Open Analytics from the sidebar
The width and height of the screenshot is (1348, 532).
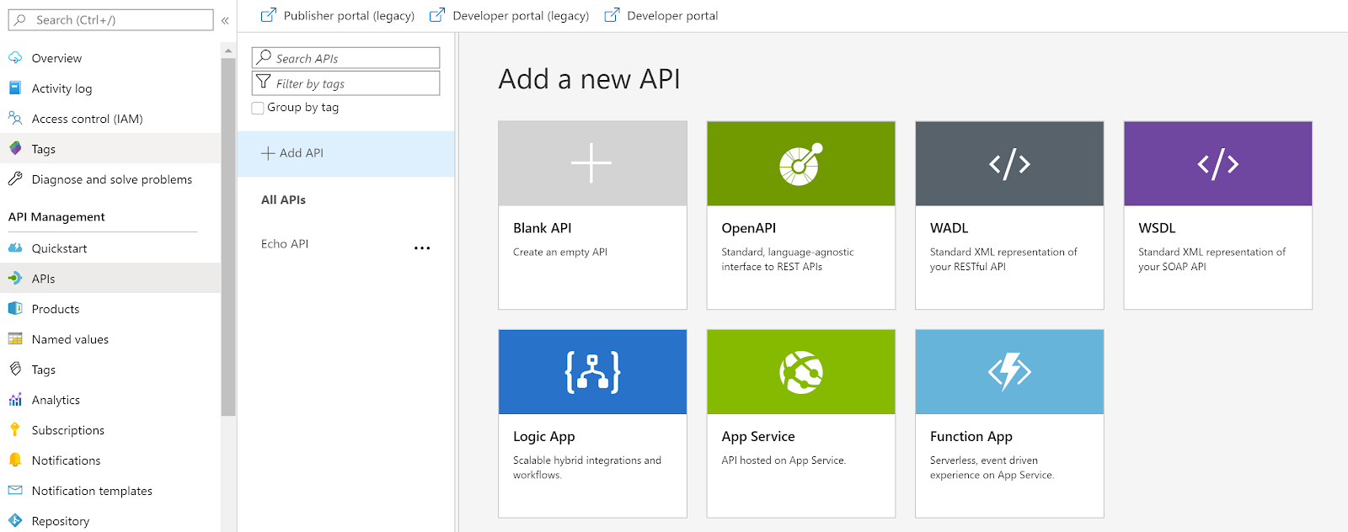coord(56,400)
